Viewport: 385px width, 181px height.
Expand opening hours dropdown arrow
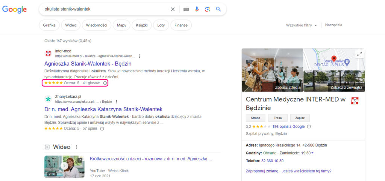pos(312,153)
